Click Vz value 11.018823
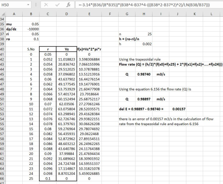The width and height of the screenshot is (223, 184). tap(67, 59)
